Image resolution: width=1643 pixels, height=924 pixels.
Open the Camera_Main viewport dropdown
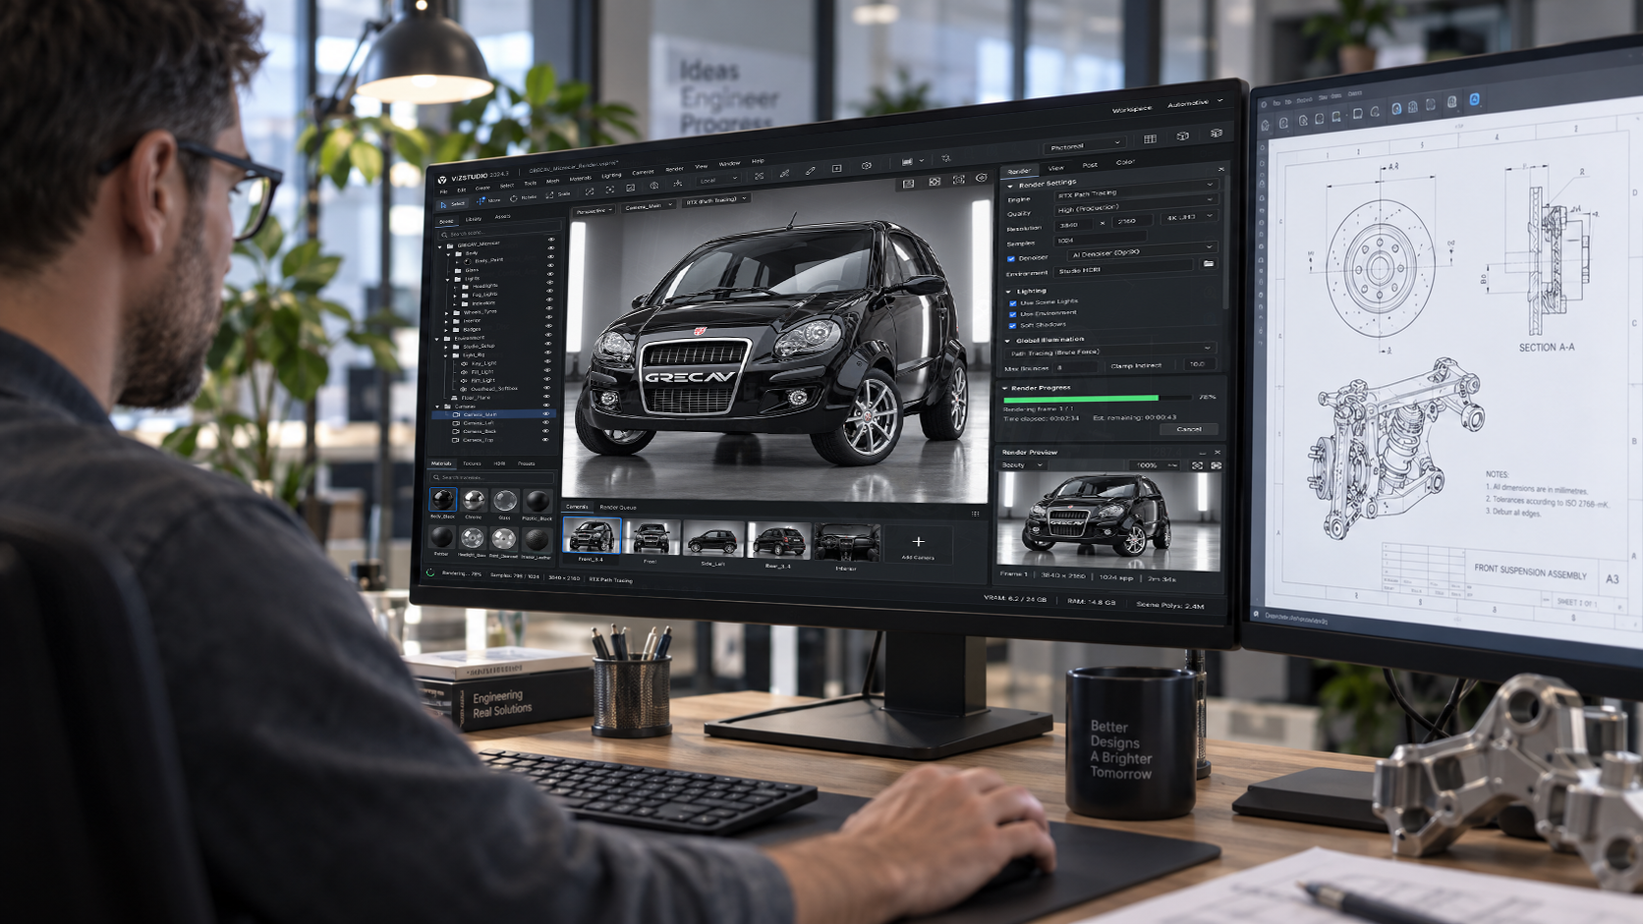click(x=648, y=206)
